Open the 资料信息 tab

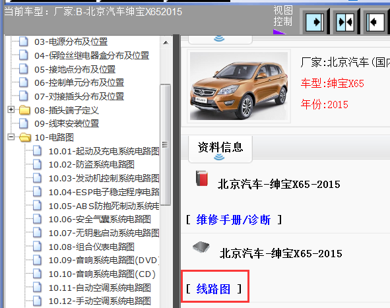[x=220, y=149]
